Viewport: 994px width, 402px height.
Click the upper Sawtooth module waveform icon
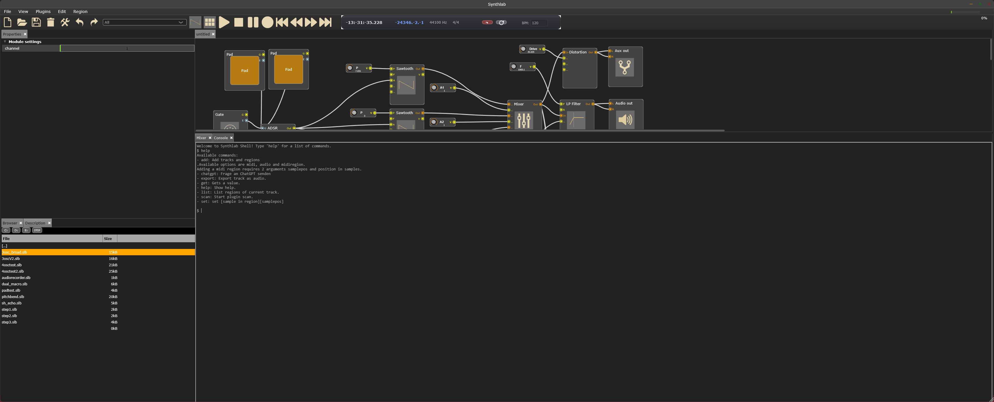pos(406,85)
